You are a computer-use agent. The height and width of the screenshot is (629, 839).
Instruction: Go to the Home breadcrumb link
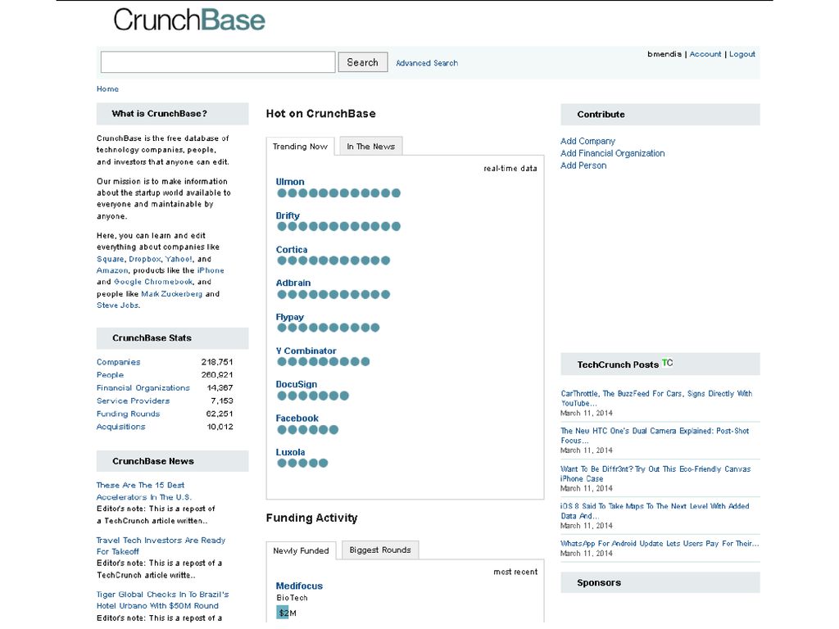pyautogui.click(x=107, y=88)
